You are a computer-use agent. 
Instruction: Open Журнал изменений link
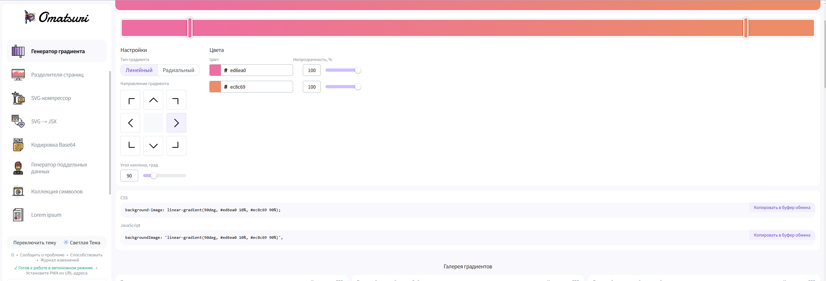click(x=60, y=260)
